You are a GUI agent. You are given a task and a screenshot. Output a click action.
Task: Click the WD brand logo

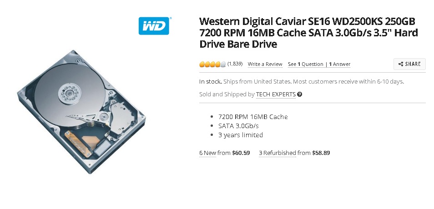tap(154, 26)
